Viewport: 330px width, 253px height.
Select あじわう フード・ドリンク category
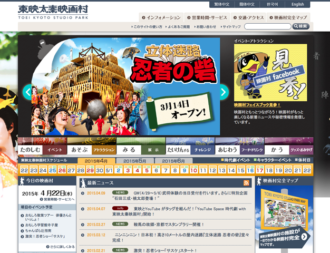[x=240, y=146]
